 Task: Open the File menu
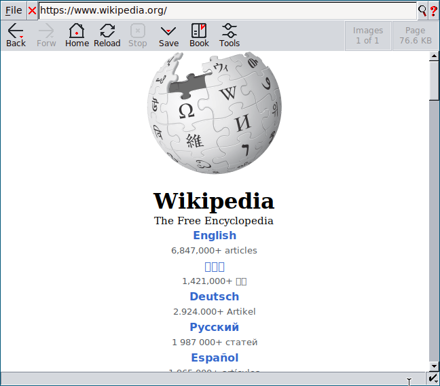[14, 10]
